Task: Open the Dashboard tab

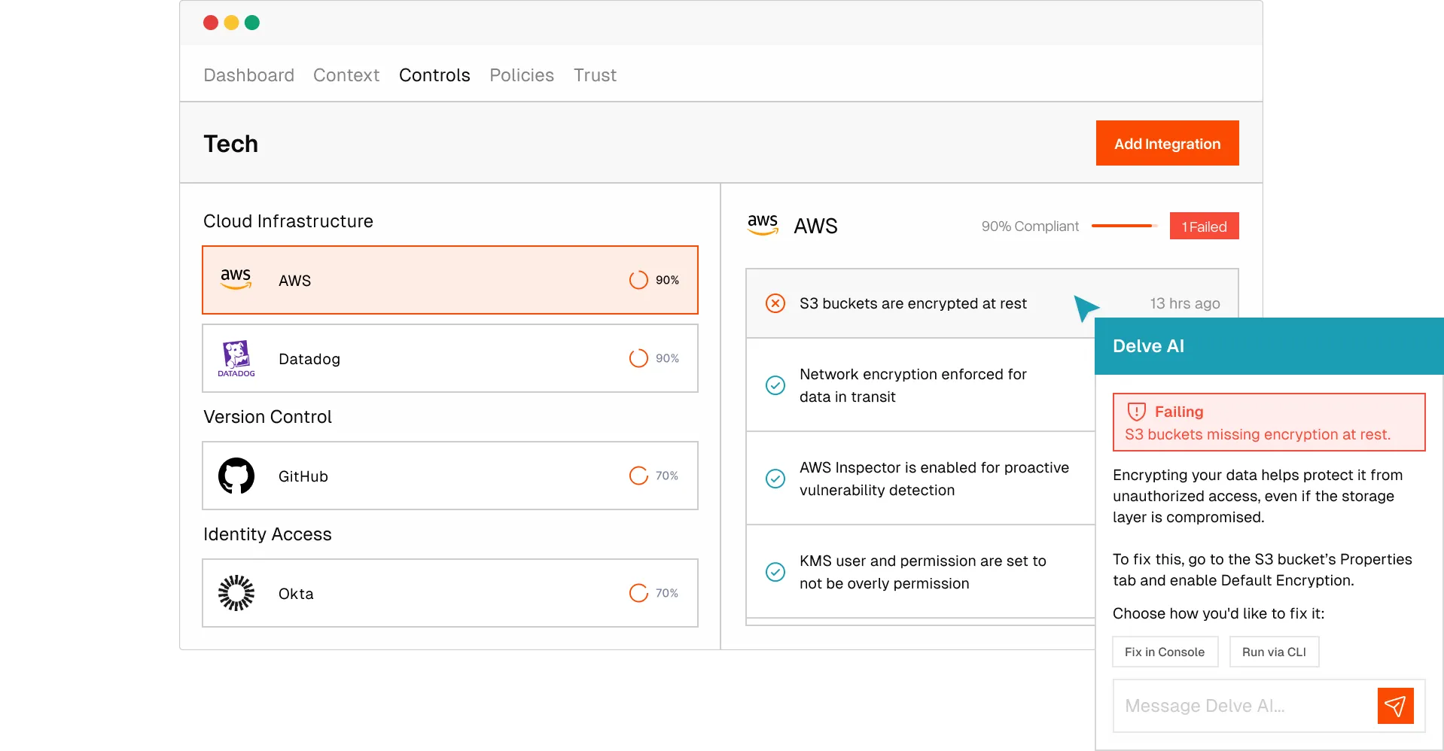Action: [248, 75]
